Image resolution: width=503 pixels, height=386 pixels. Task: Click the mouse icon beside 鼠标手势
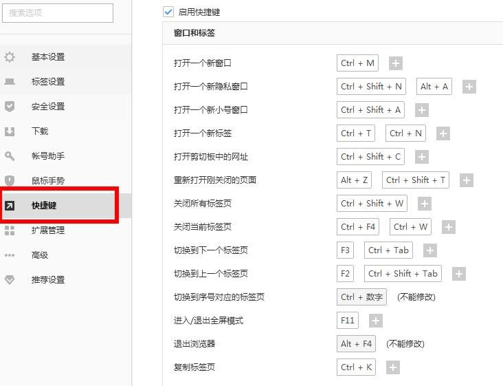tap(10, 181)
